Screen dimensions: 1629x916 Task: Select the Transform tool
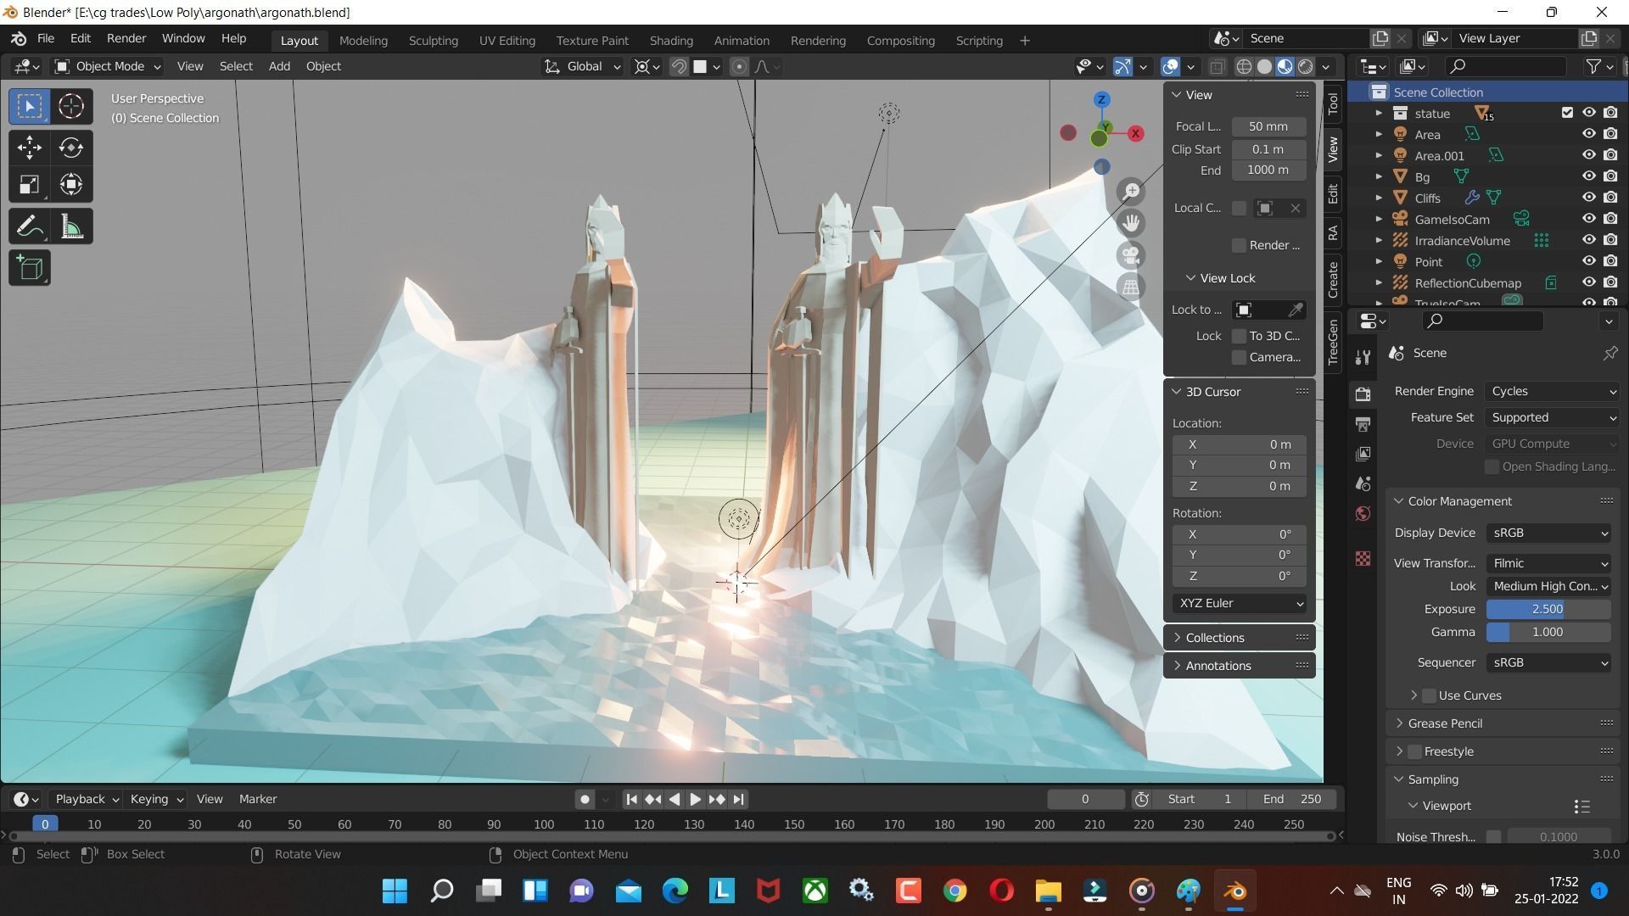[x=71, y=184]
